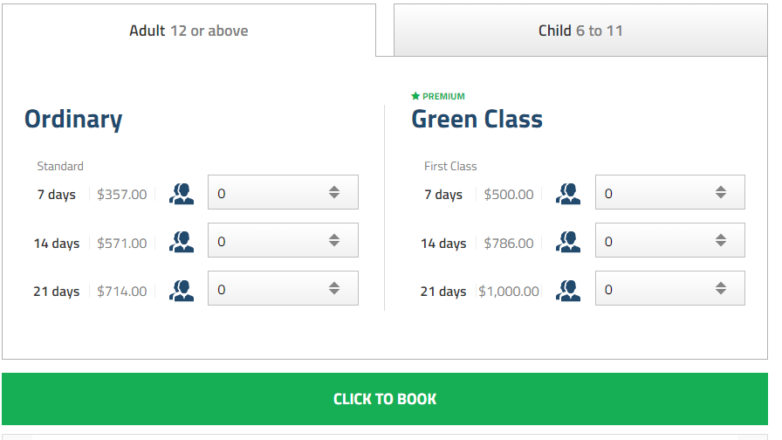The width and height of the screenshot is (782, 440).
Task: Click passenger icon for Green Class 21 days
Action: (x=569, y=290)
